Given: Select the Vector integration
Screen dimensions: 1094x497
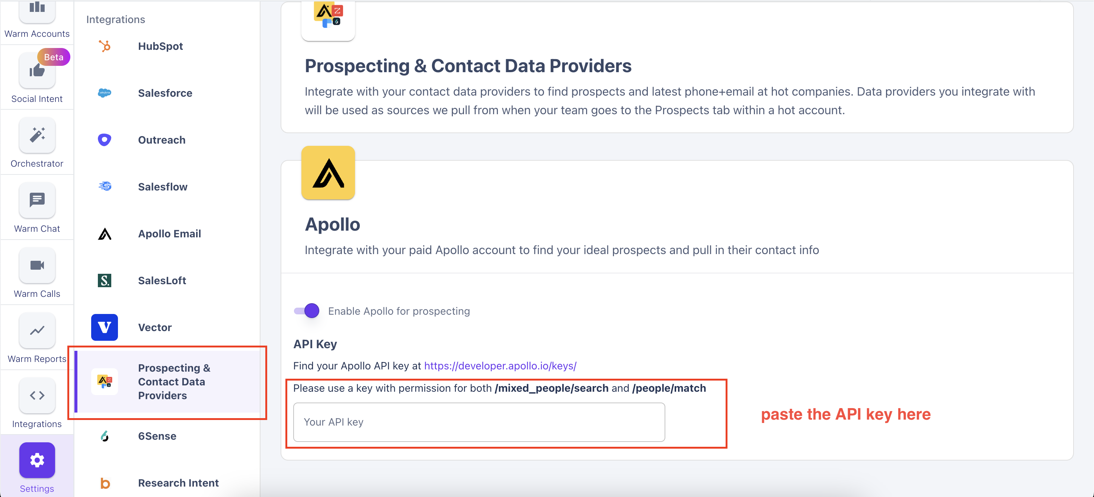Looking at the screenshot, I should point(154,327).
